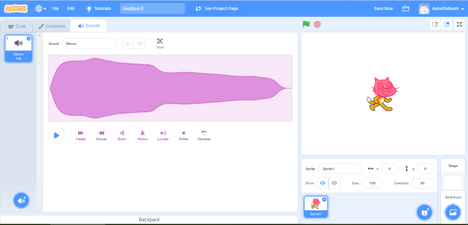
Task: Click the green flag to start
Action: tap(306, 24)
